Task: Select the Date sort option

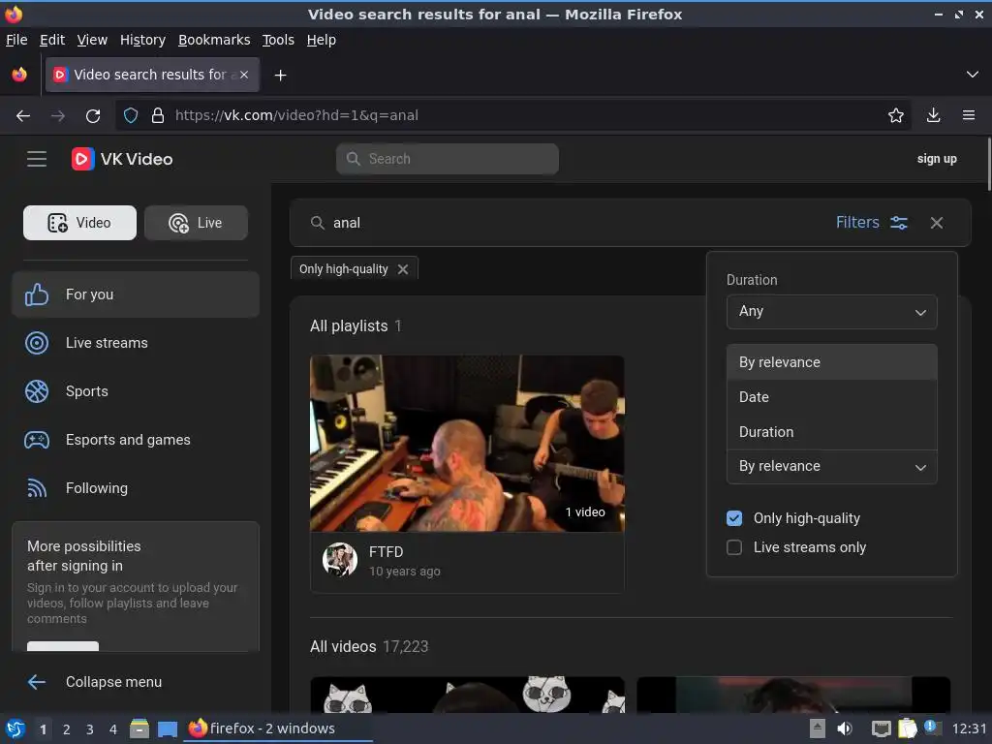Action: pos(831,397)
